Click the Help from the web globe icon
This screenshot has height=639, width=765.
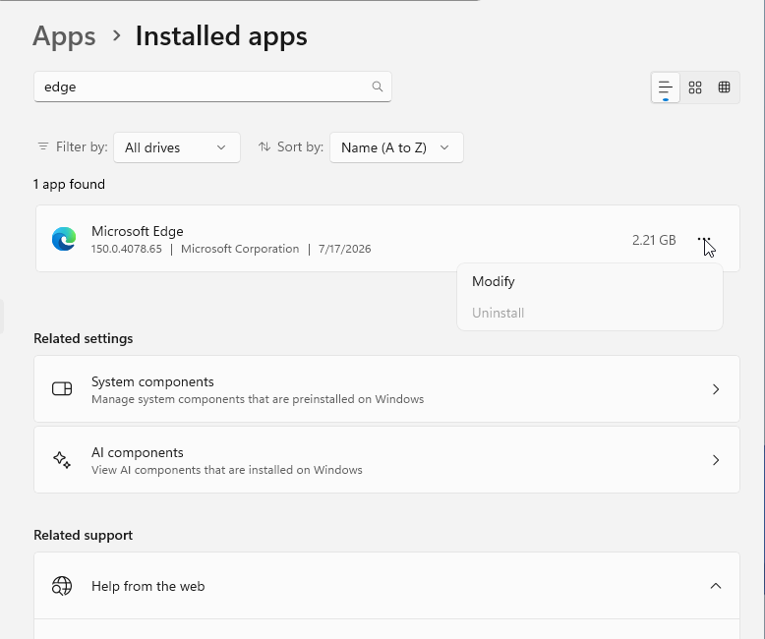point(62,586)
